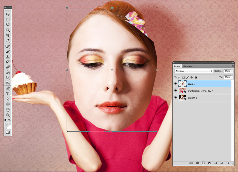Image resolution: width=238 pixels, height=172 pixels.
Task: Switch to the Kanalen tab
Action: [x=187, y=66]
